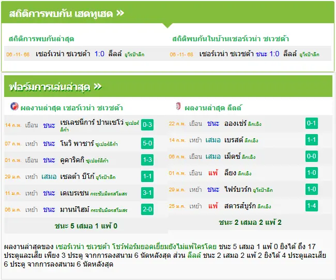Click the กระชับมิตรสโมสร label next to เดเบรเซน
Image resolution: width=336 pixels, height=280 pixels.
coord(109,194)
